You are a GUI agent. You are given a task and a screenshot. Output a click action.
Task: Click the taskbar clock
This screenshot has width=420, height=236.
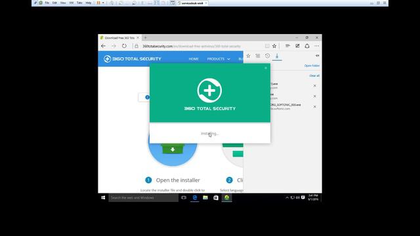pos(313,198)
